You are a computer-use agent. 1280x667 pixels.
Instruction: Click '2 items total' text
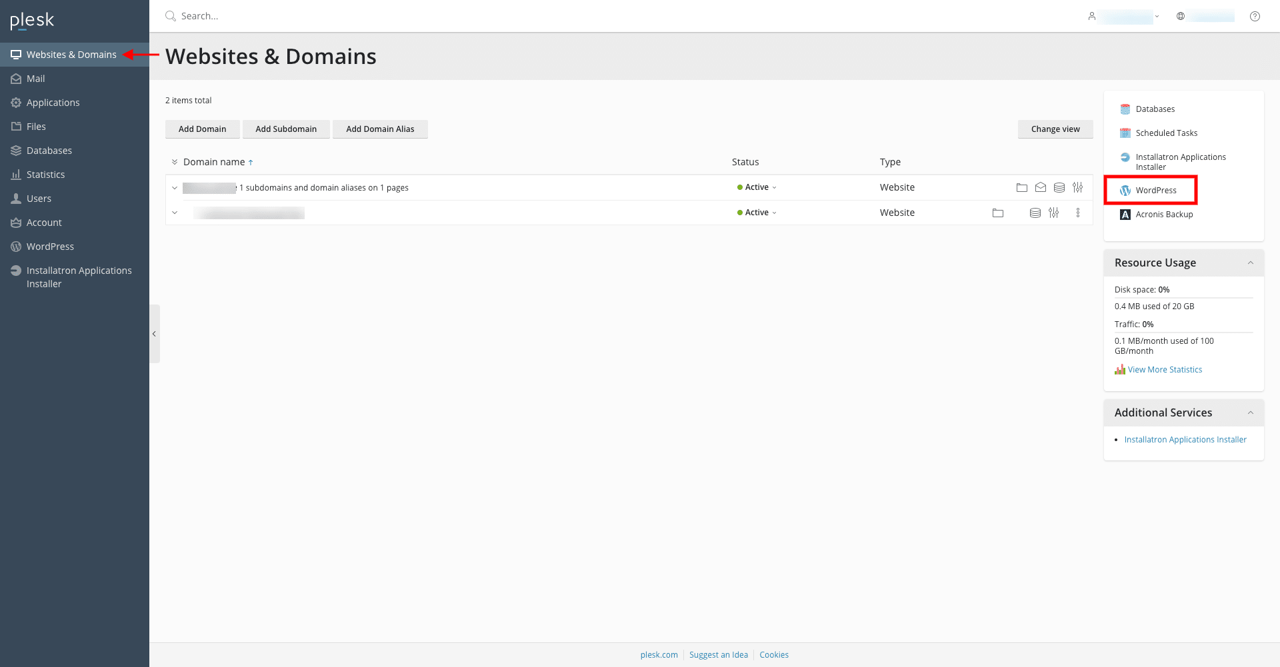pyautogui.click(x=189, y=101)
